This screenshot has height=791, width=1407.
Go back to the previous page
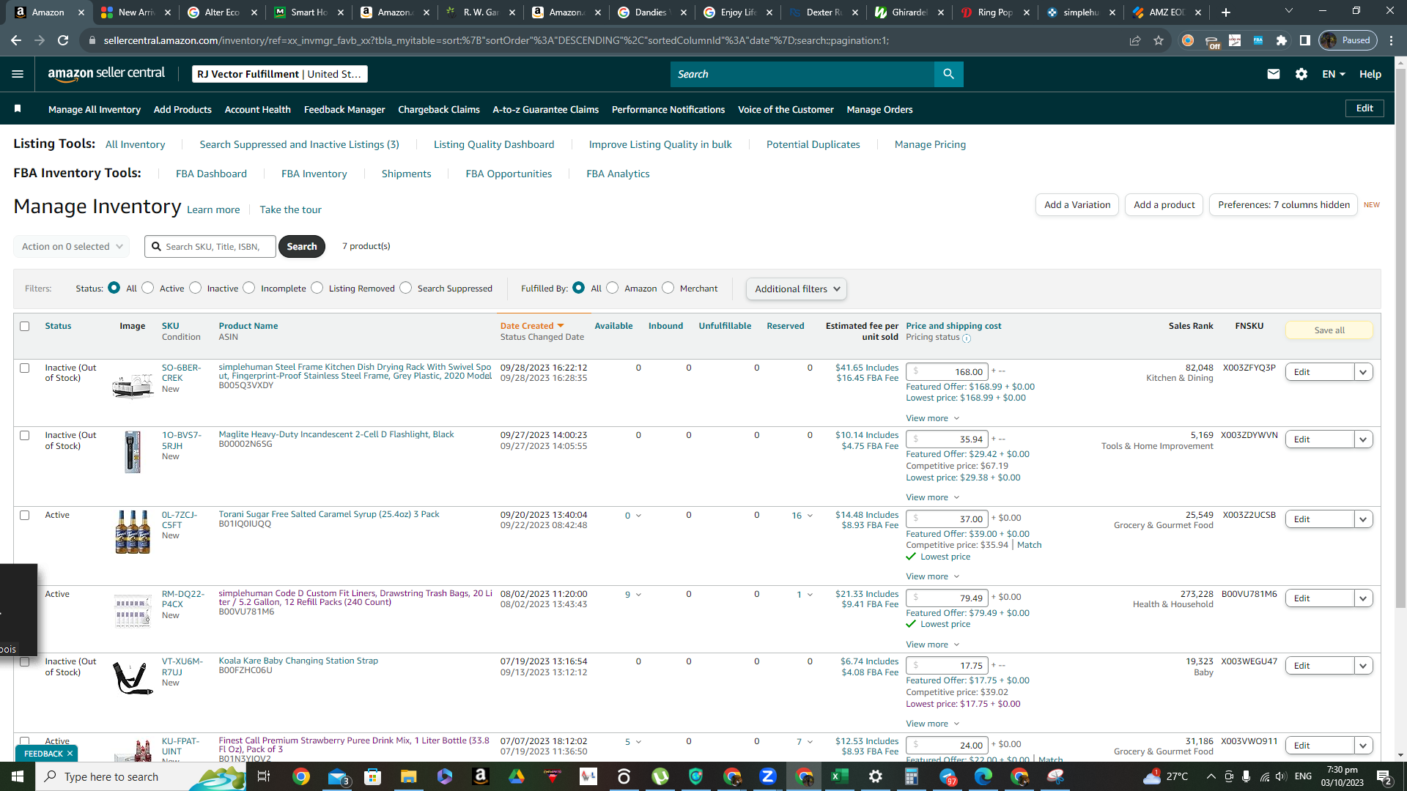tap(16, 40)
